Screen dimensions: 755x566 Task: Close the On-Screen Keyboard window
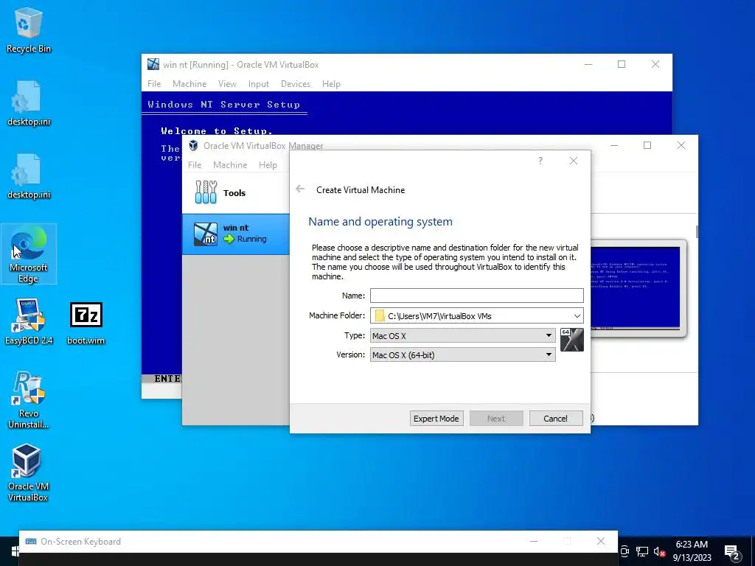pyautogui.click(x=600, y=541)
